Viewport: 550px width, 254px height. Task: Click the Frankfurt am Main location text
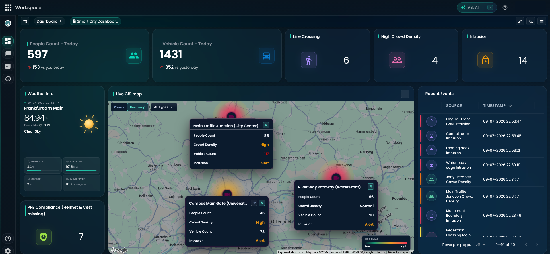[x=44, y=108]
